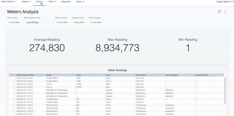234x116 pixels.
Task: Set the Asset Category filter value
Action: (x=96, y=22)
